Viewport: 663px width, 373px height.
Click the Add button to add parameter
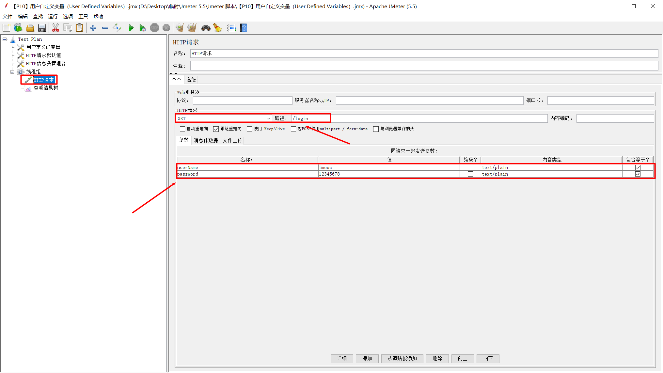[x=368, y=358]
